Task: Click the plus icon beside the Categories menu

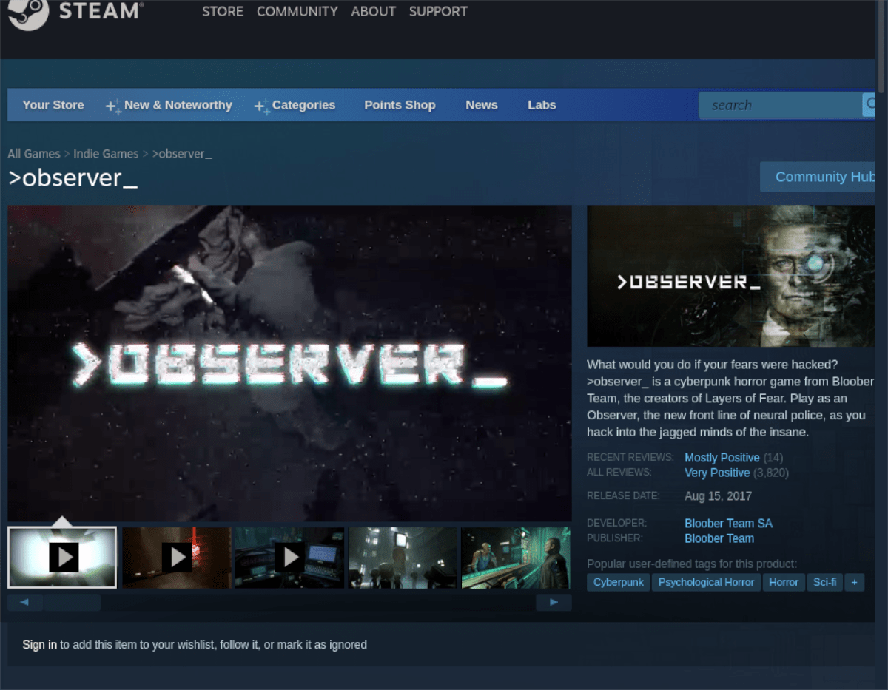Action: click(x=260, y=105)
